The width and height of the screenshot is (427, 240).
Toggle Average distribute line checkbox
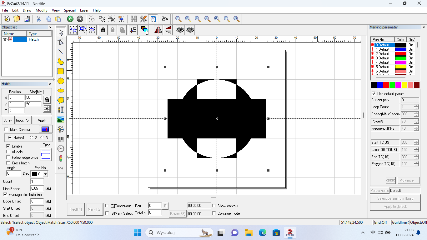point(5,194)
